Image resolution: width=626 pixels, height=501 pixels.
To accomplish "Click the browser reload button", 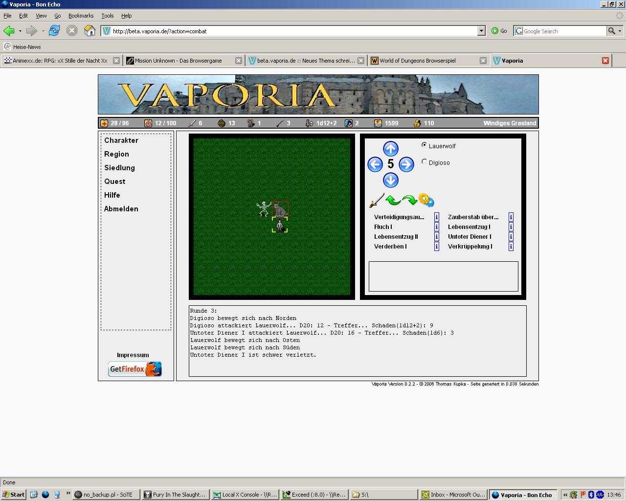I will point(54,31).
